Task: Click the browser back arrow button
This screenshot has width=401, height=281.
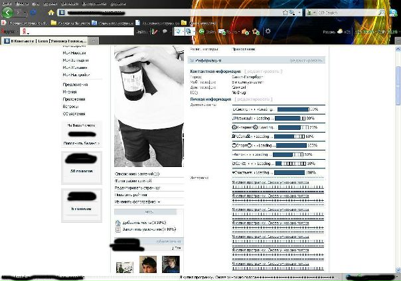Action: (9, 12)
